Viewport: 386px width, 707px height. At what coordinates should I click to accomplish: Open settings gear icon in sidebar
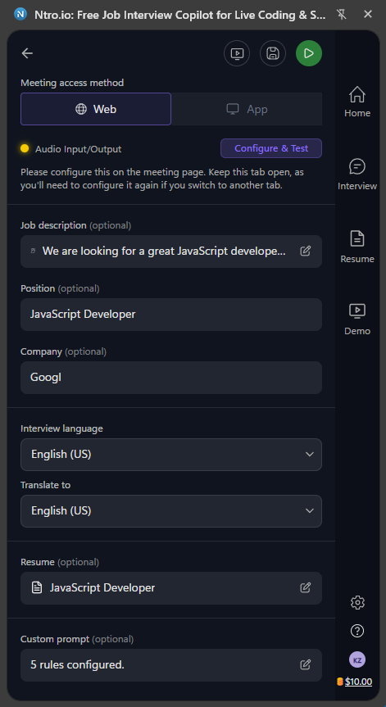[x=357, y=602]
